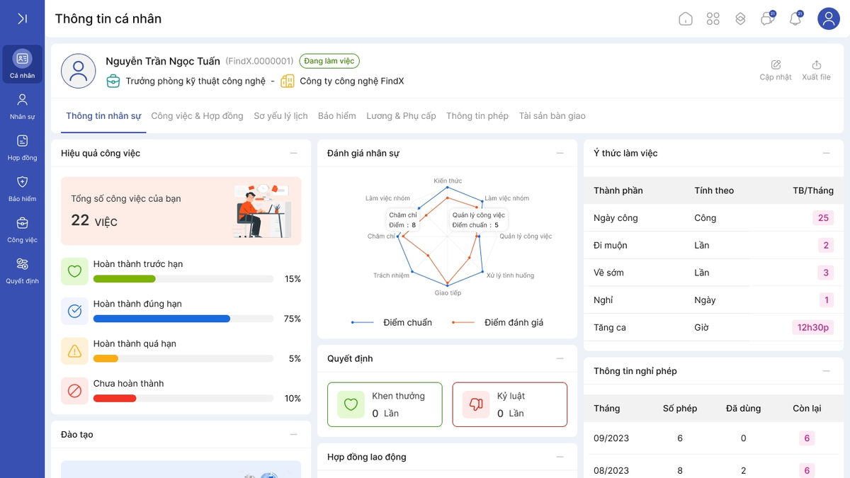
Task: Click the briefcase position icon
Action: 113,81
